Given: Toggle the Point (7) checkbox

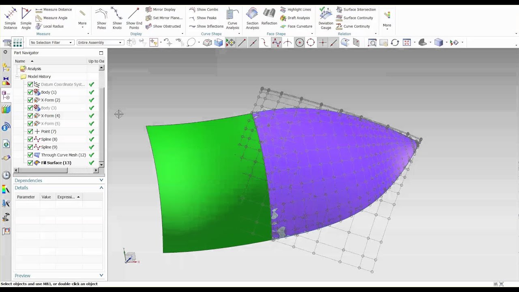Looking at the screenshot, I should coord(30,131).
